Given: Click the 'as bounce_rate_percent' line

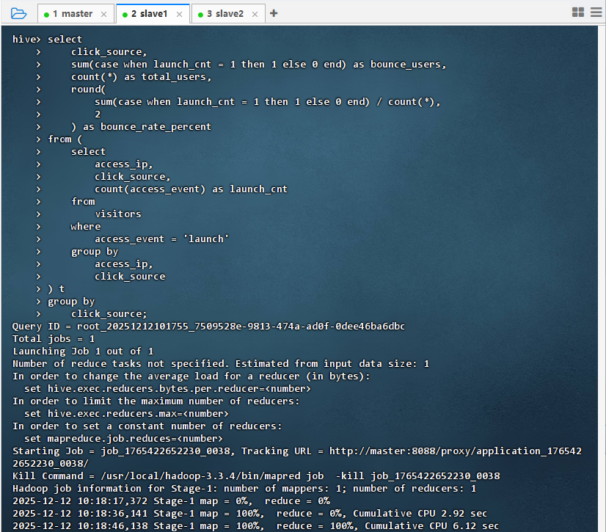Looking at the screenshot, I should [x=141, y=127].
